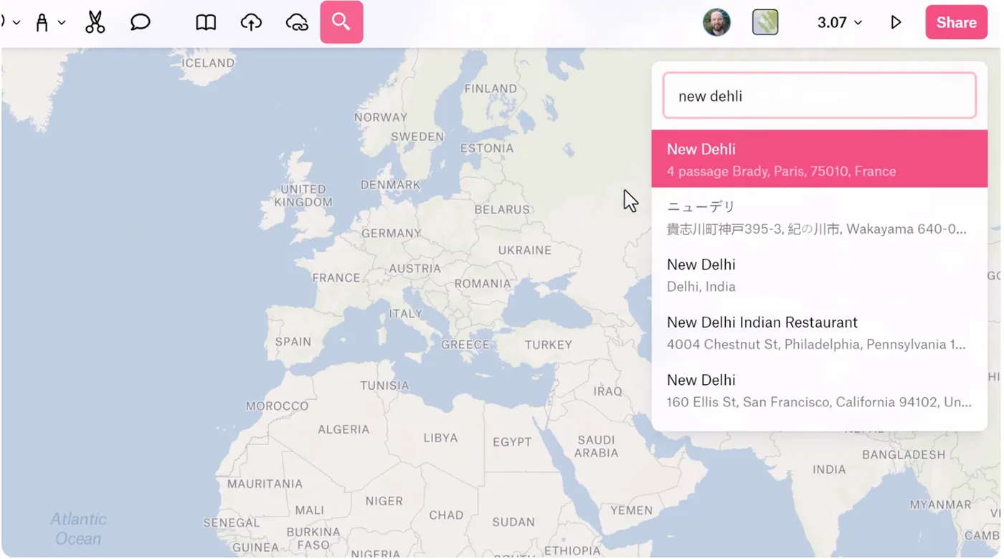This screenshot has height=559, width=1004.
Task: Click the FRANCE map label
Action: (x=336, y=277)
